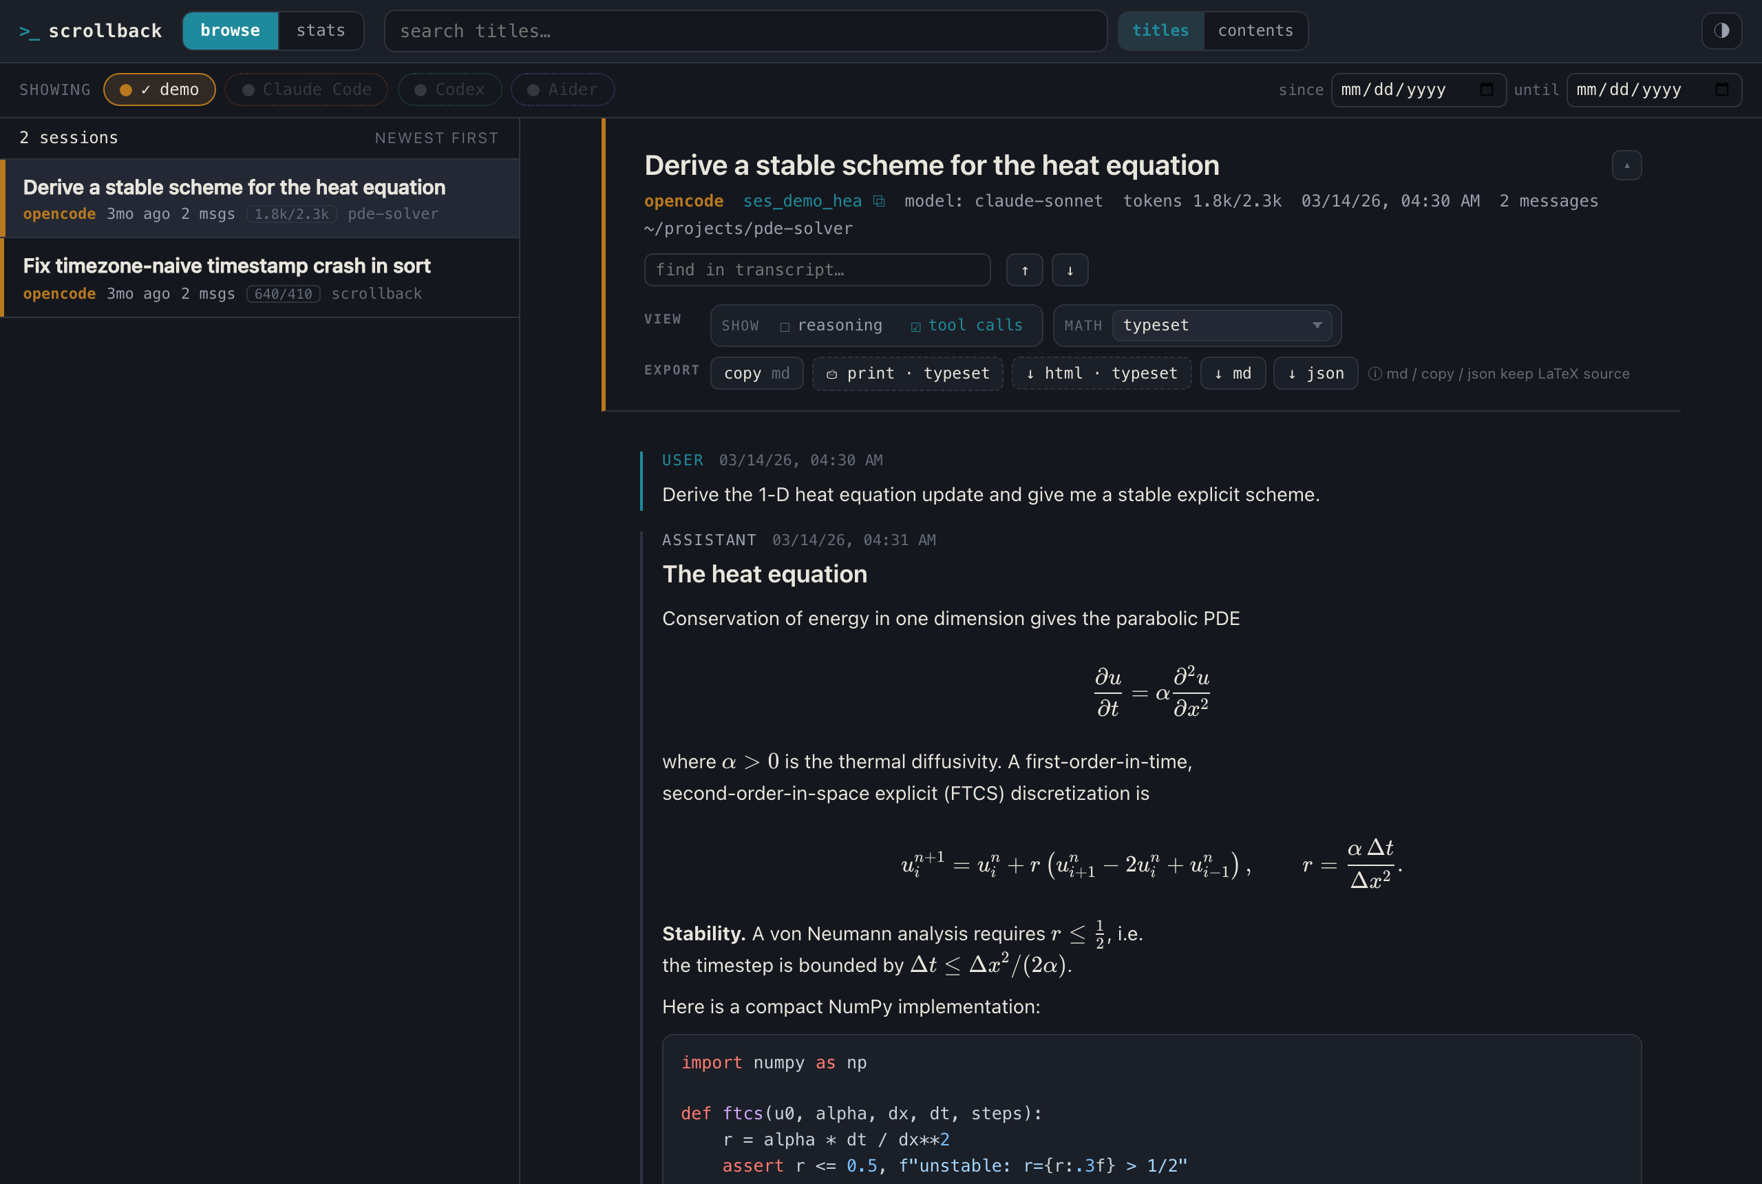The width and height of the screenshot is (1762, 1184).
Task: Click the ses_demo_hea session link
Action: 802,201
